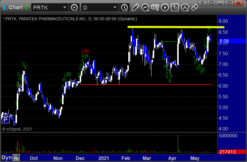This screenshot has height=162, width=247.
Task: Click the 6.00 price axis label
Action: coord(223,86)
